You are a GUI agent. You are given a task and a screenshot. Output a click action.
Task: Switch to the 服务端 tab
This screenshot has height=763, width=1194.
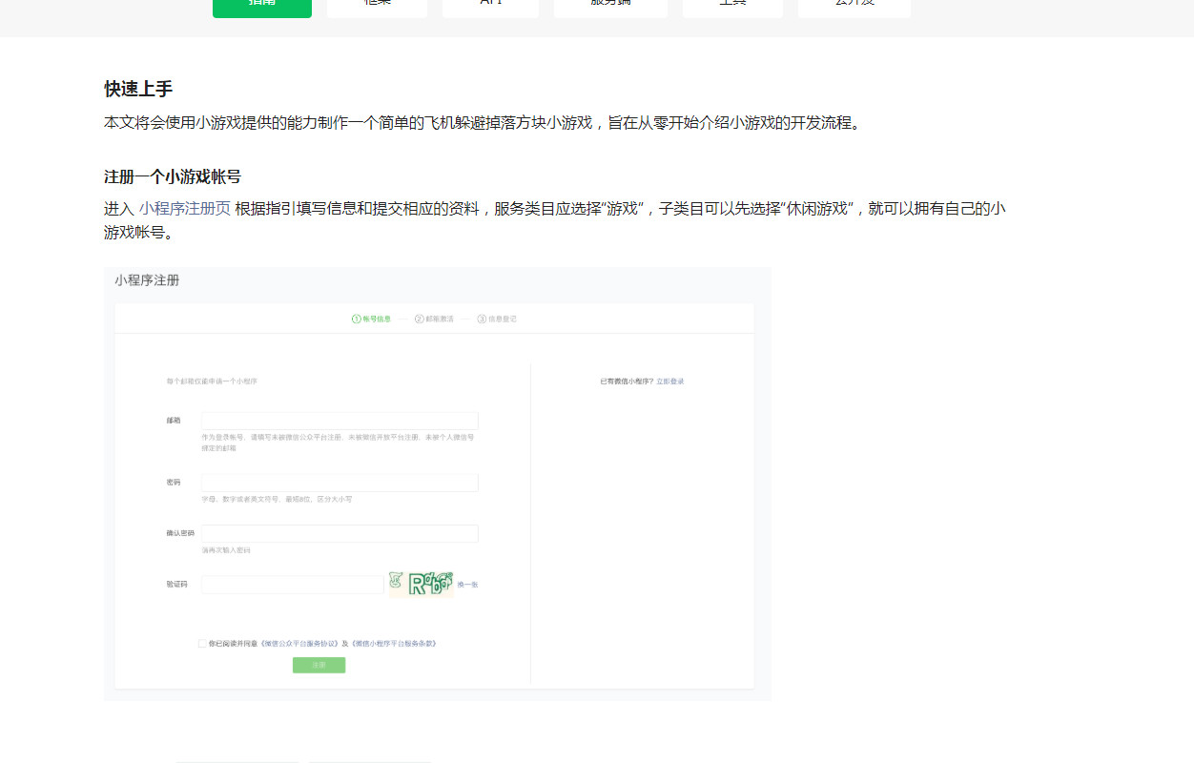tap(610, 8)
